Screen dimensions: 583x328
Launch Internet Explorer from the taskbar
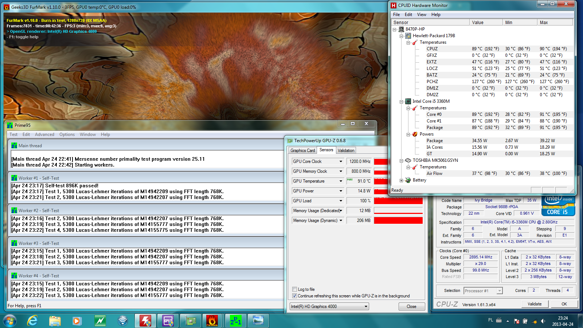click(x=33, y=321)
